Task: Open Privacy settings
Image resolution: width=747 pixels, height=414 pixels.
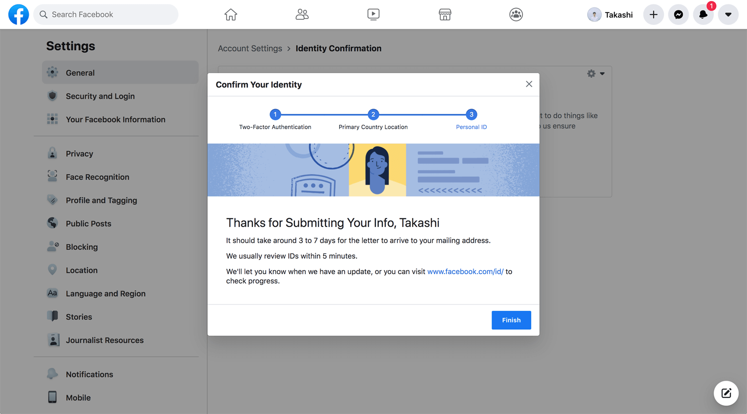Action: tap(120, 154)
